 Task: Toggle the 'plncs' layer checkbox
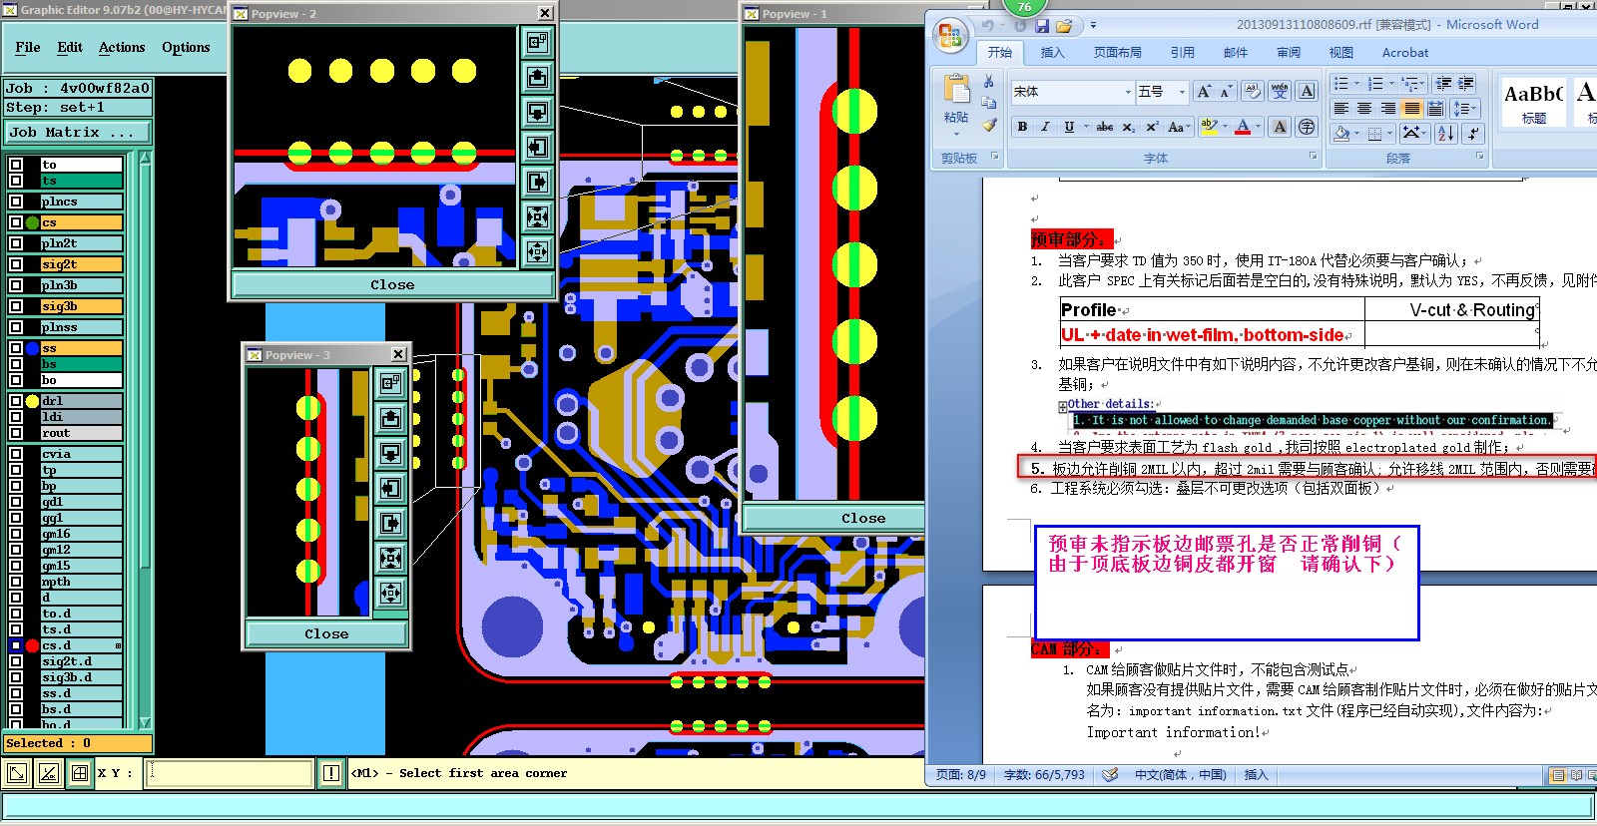[16, 202]
